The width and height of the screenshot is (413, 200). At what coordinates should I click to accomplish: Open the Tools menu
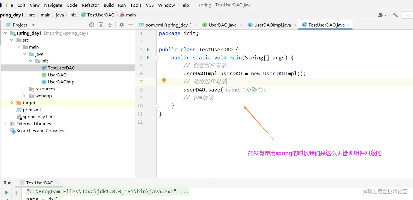136,5
